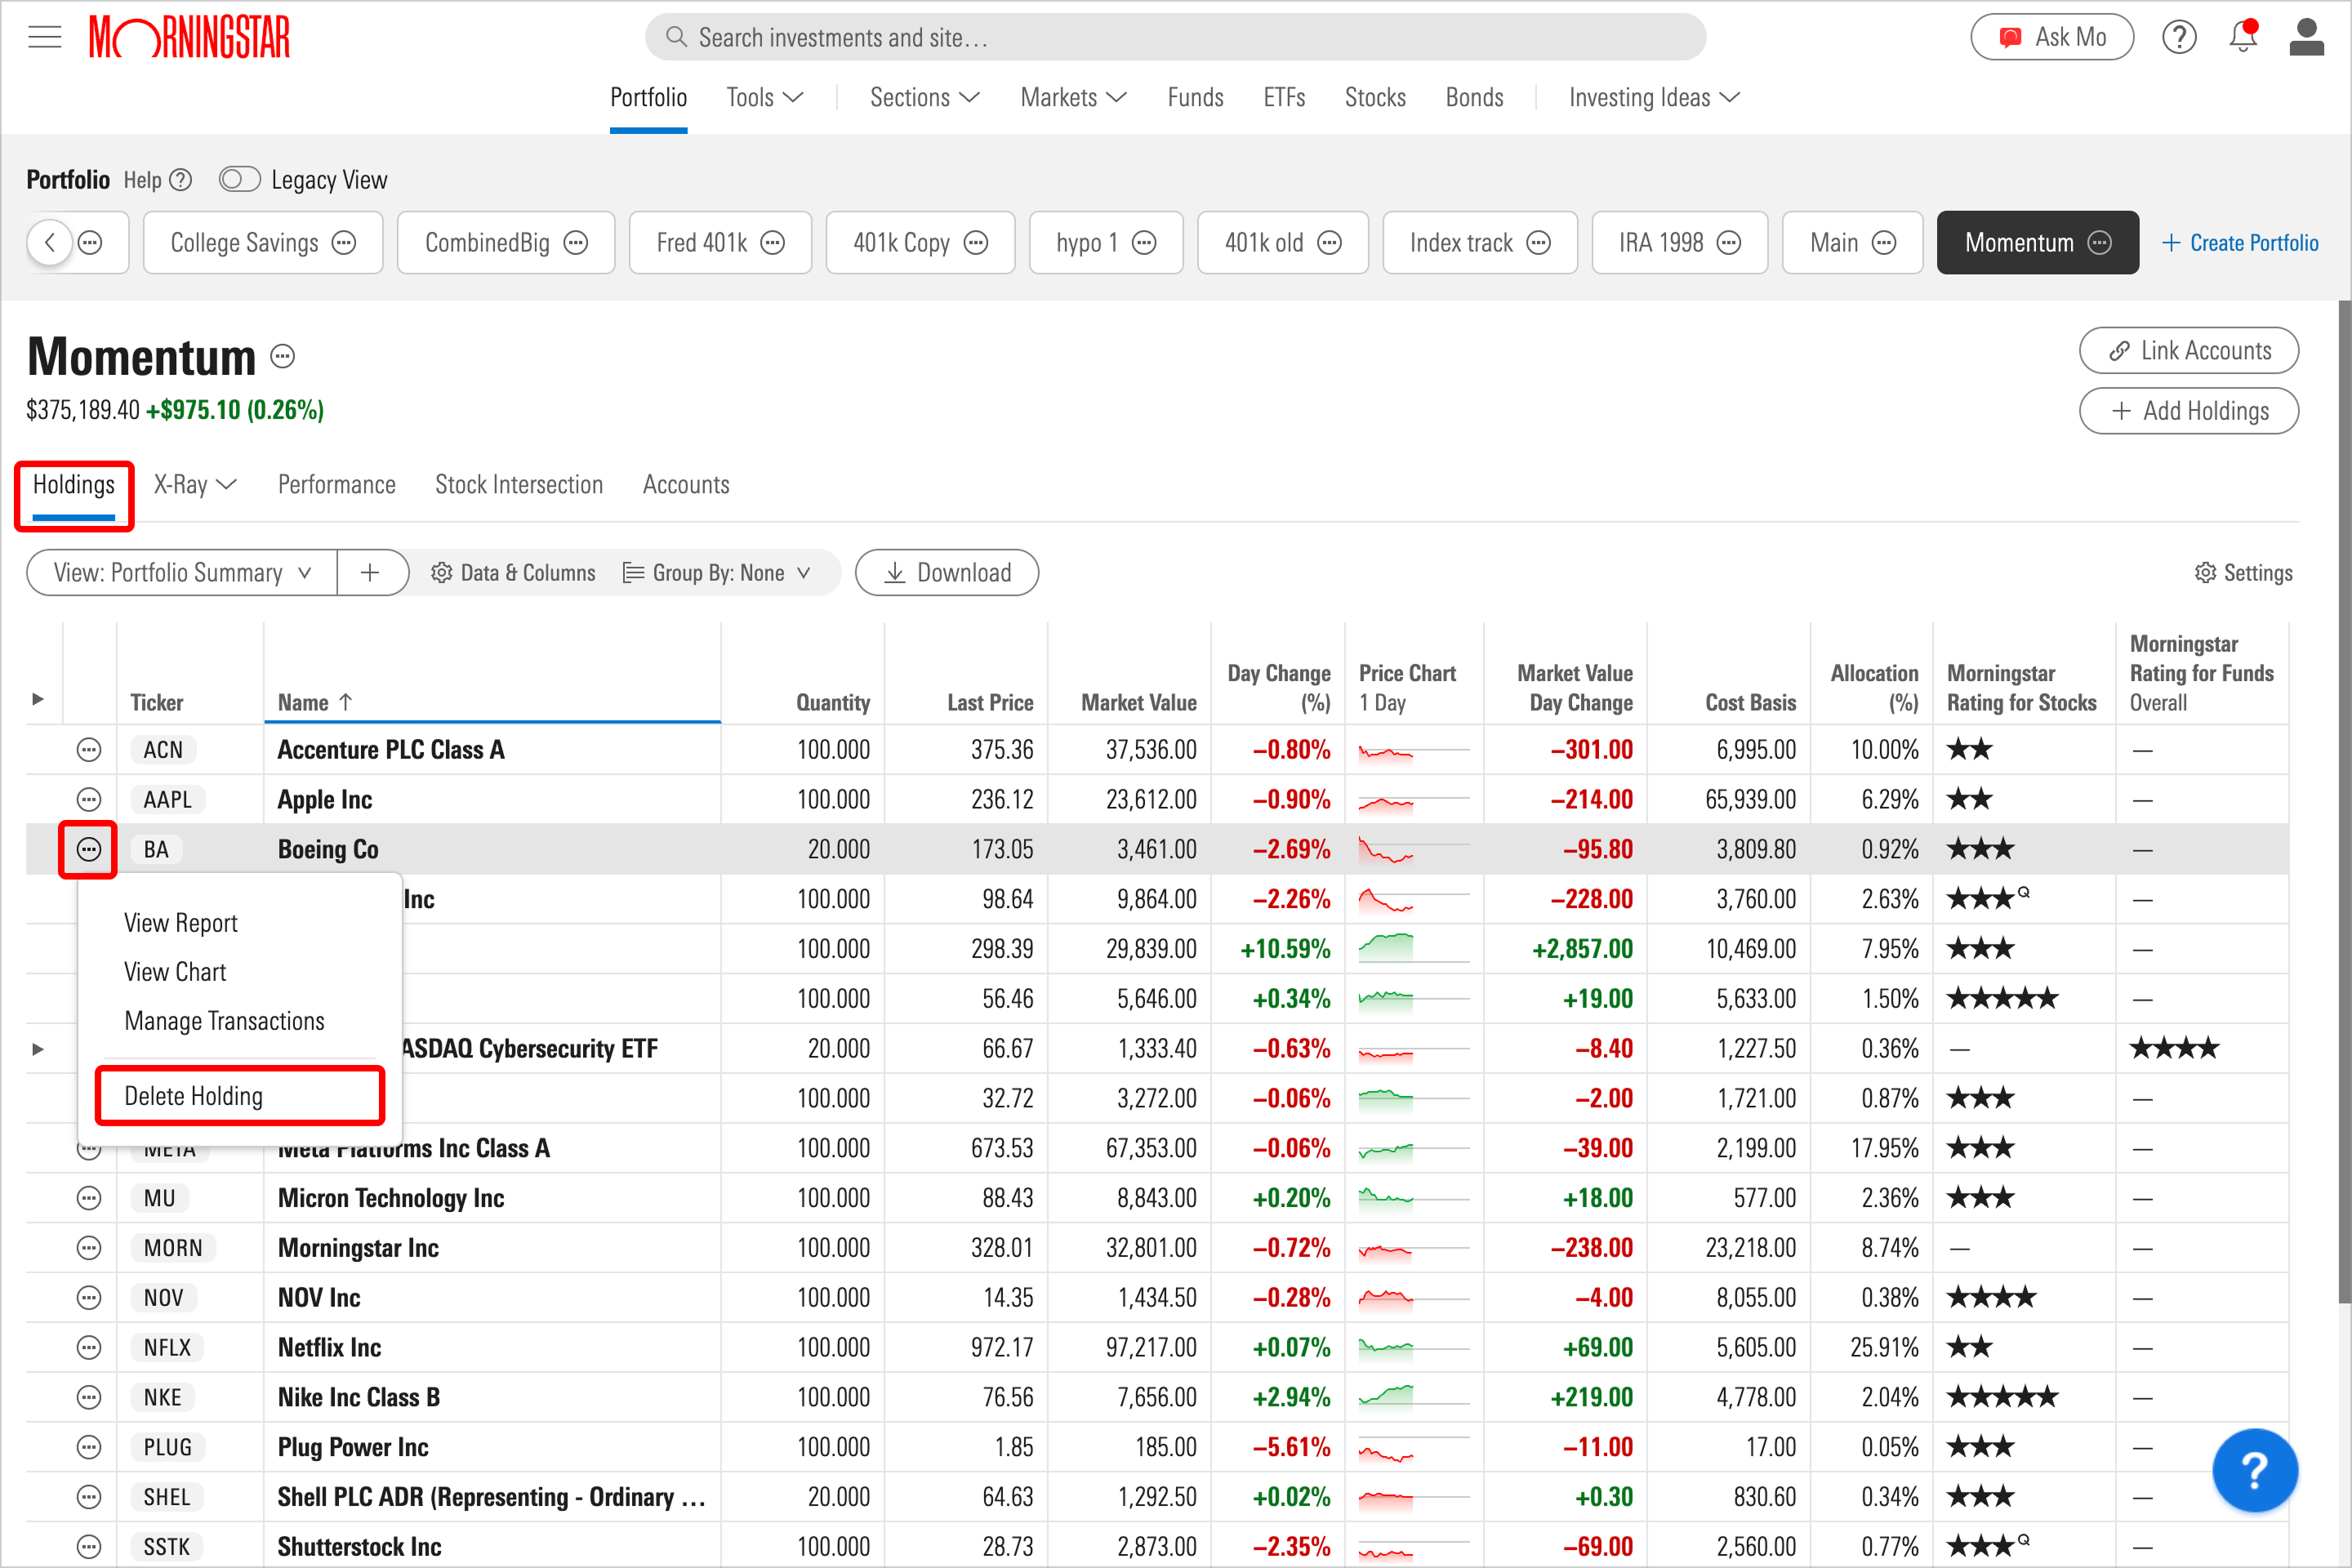This screenshot has height=1568, width=2352.
Task: Open row options icon for Boeing BA
Action: (89, 850)
